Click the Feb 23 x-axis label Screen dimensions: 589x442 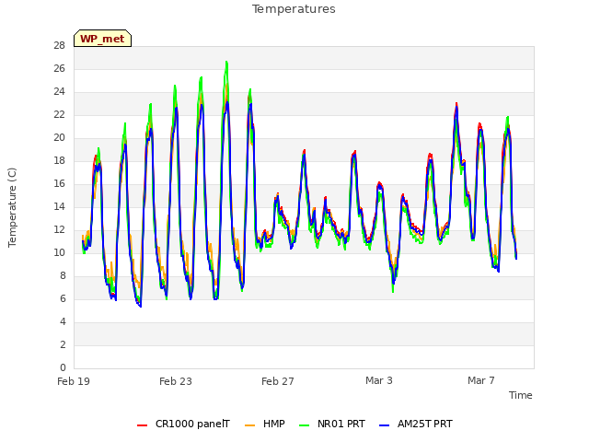[x=176, y=381]
